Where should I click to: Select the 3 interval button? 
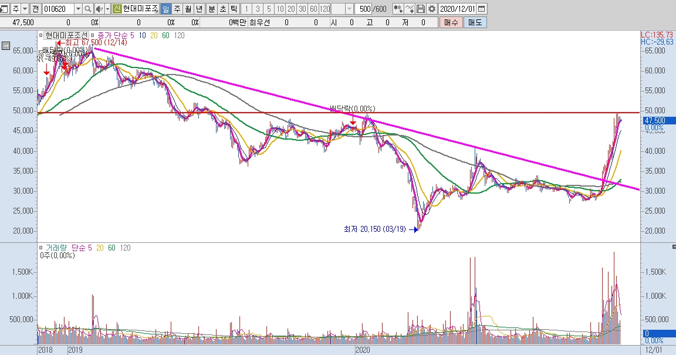[258, 9]
